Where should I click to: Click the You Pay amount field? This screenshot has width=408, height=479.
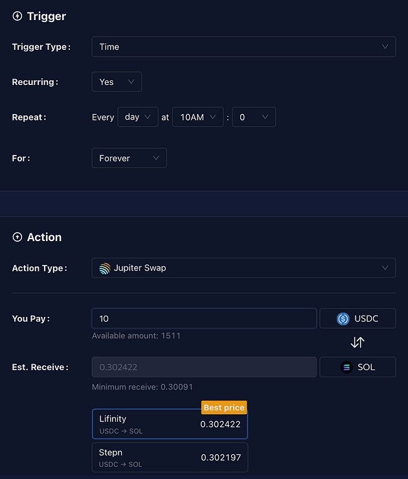coord(204,319)
